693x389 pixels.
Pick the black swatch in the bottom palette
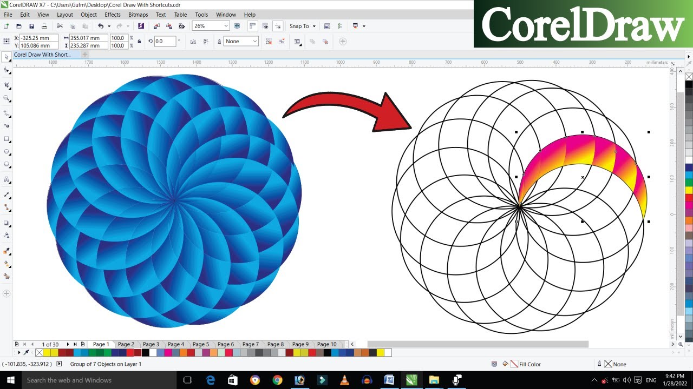click(x=146, y=353)
